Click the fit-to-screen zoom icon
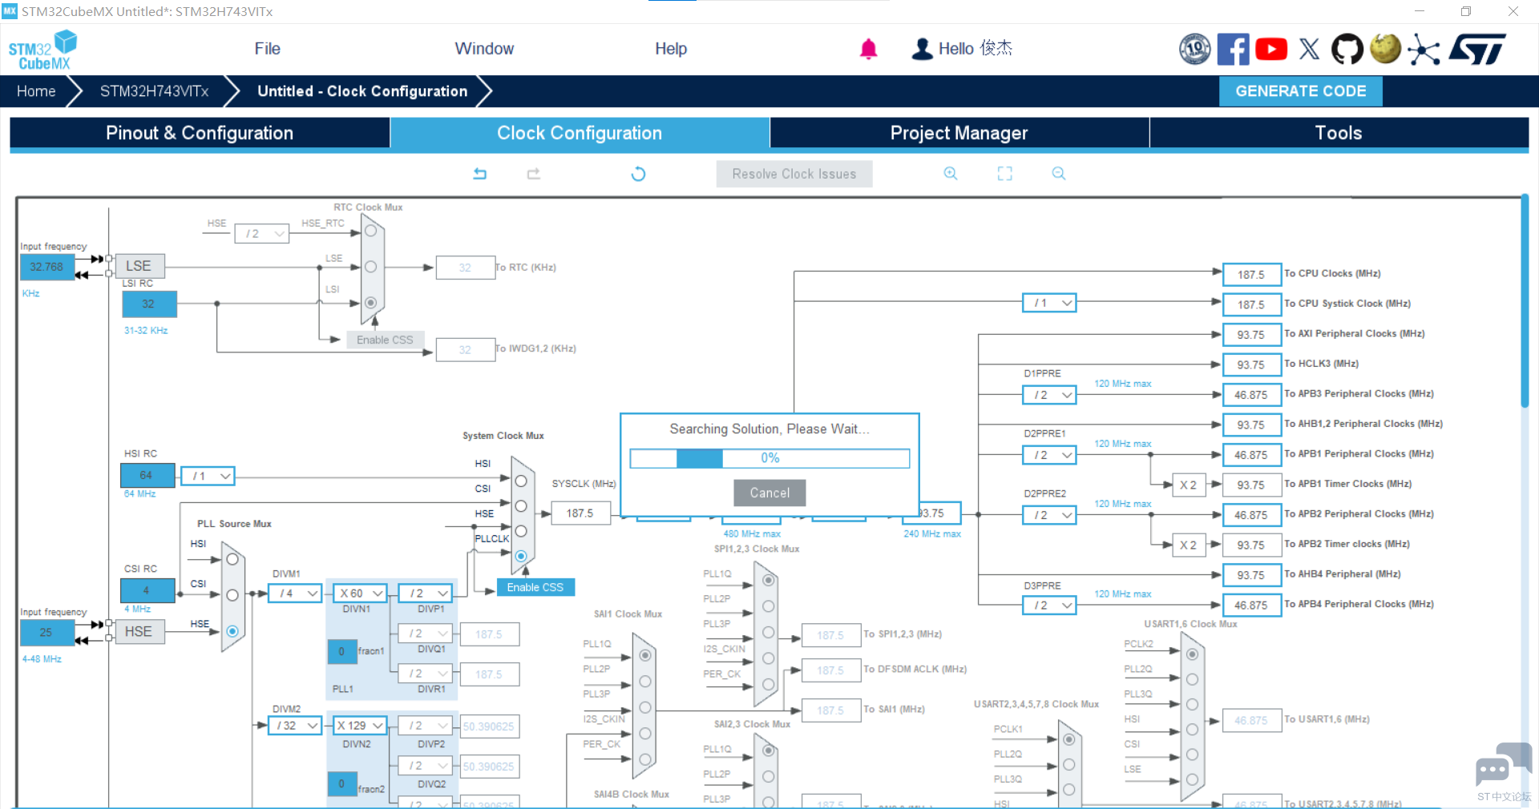 coord(1004,174)
